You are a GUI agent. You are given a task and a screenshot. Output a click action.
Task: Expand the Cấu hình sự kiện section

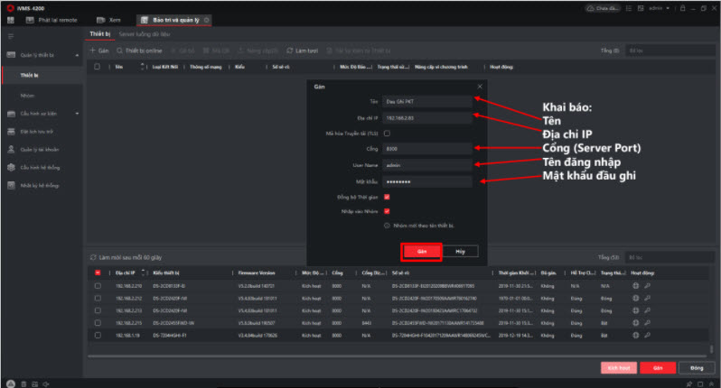(77, 114)
